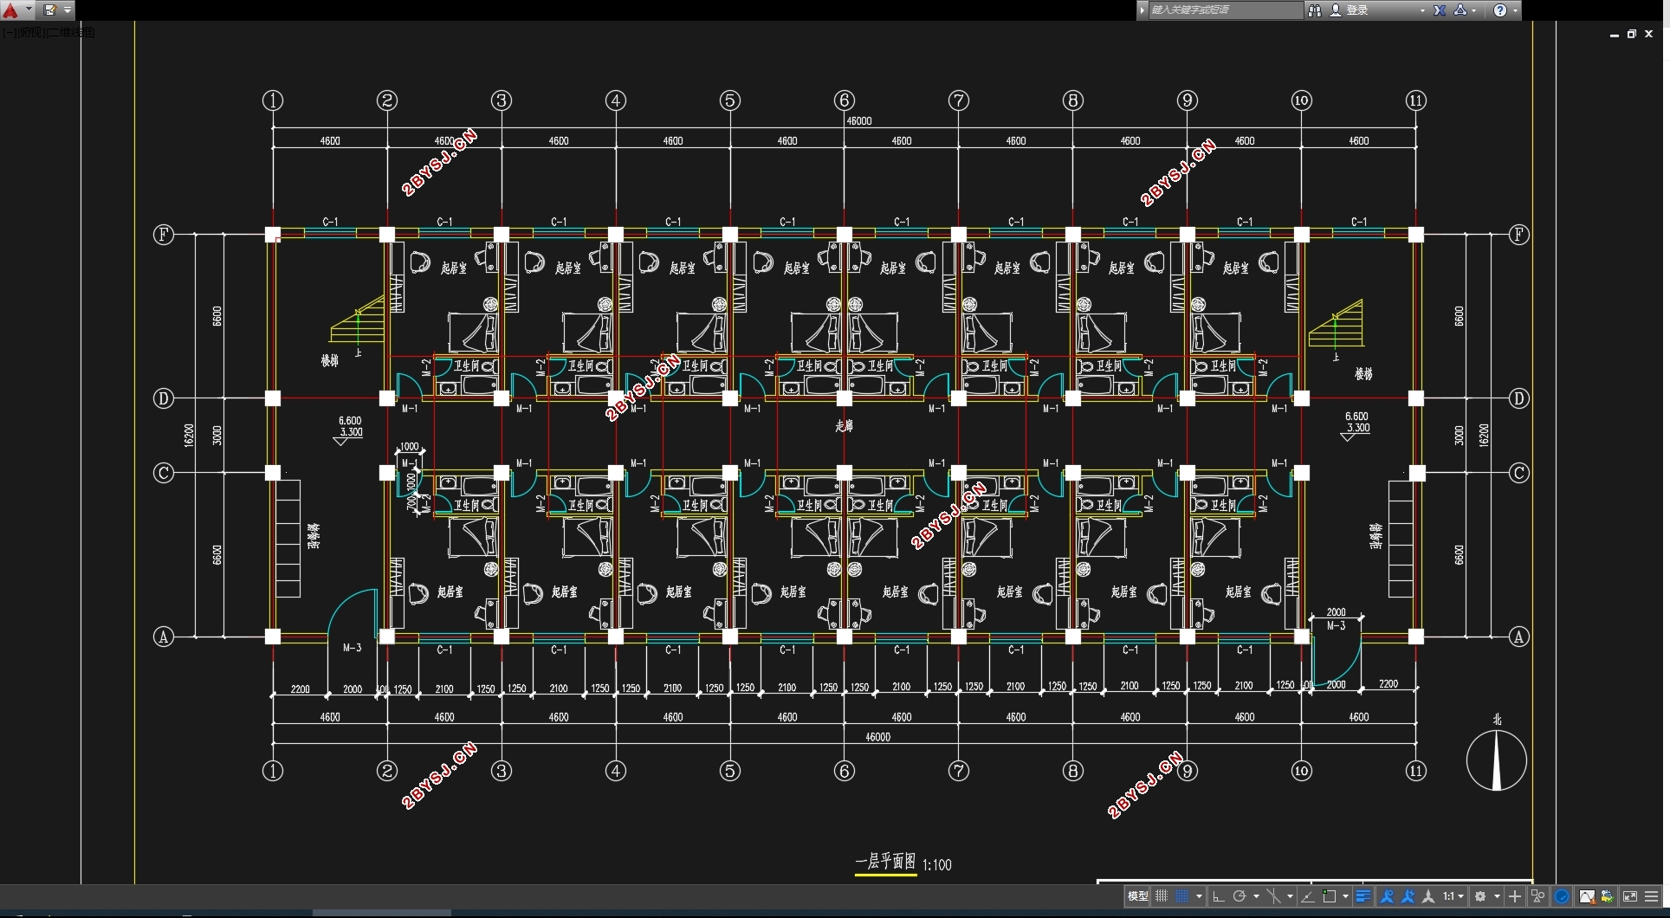This screenshot has height=918, width=1670.
Task: Click the north arrow compass symbol
Action: point(1497,760)
